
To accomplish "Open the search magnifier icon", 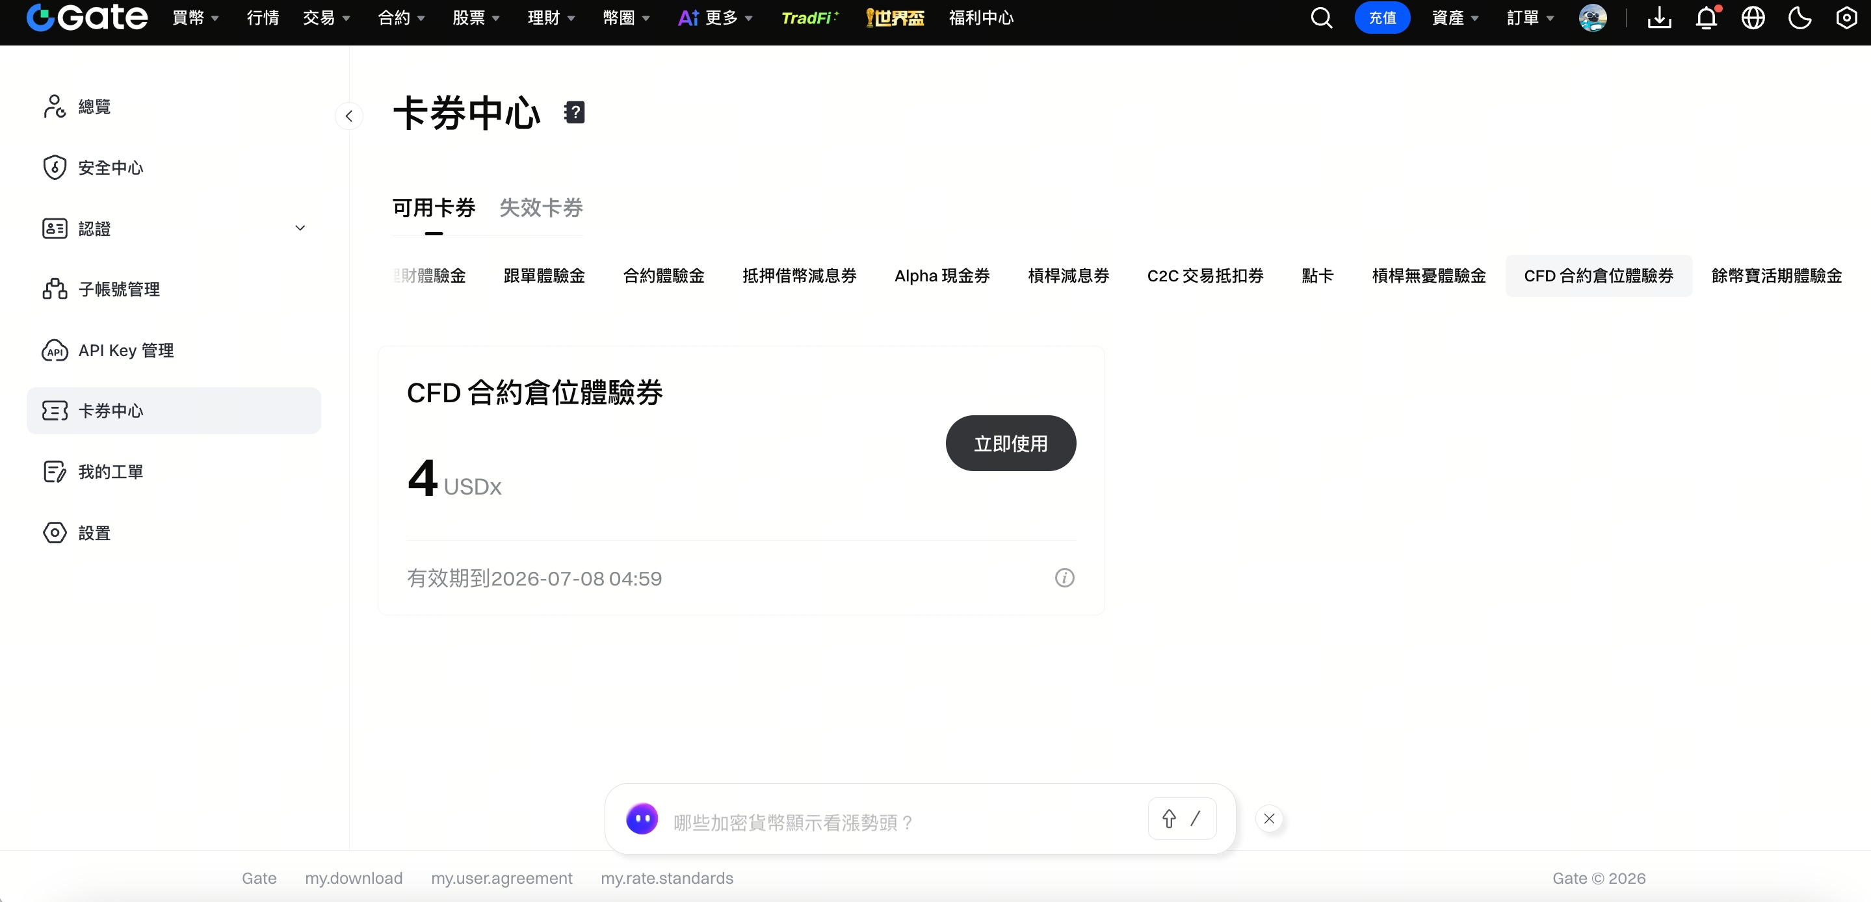I will pyautogui.click(x=1321, y=18).
